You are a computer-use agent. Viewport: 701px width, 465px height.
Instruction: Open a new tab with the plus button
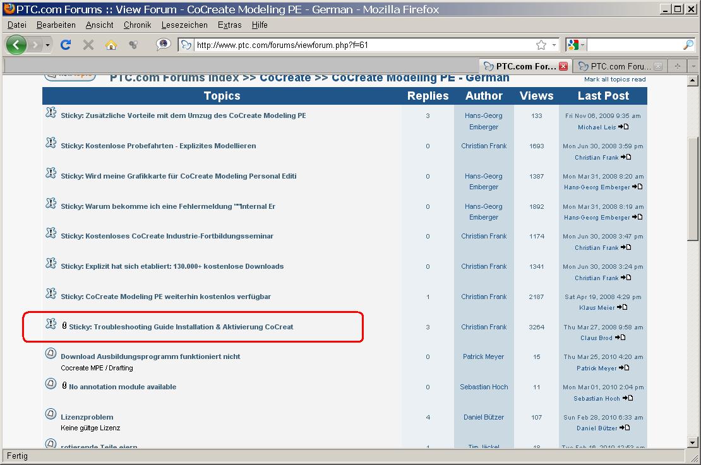678,66
